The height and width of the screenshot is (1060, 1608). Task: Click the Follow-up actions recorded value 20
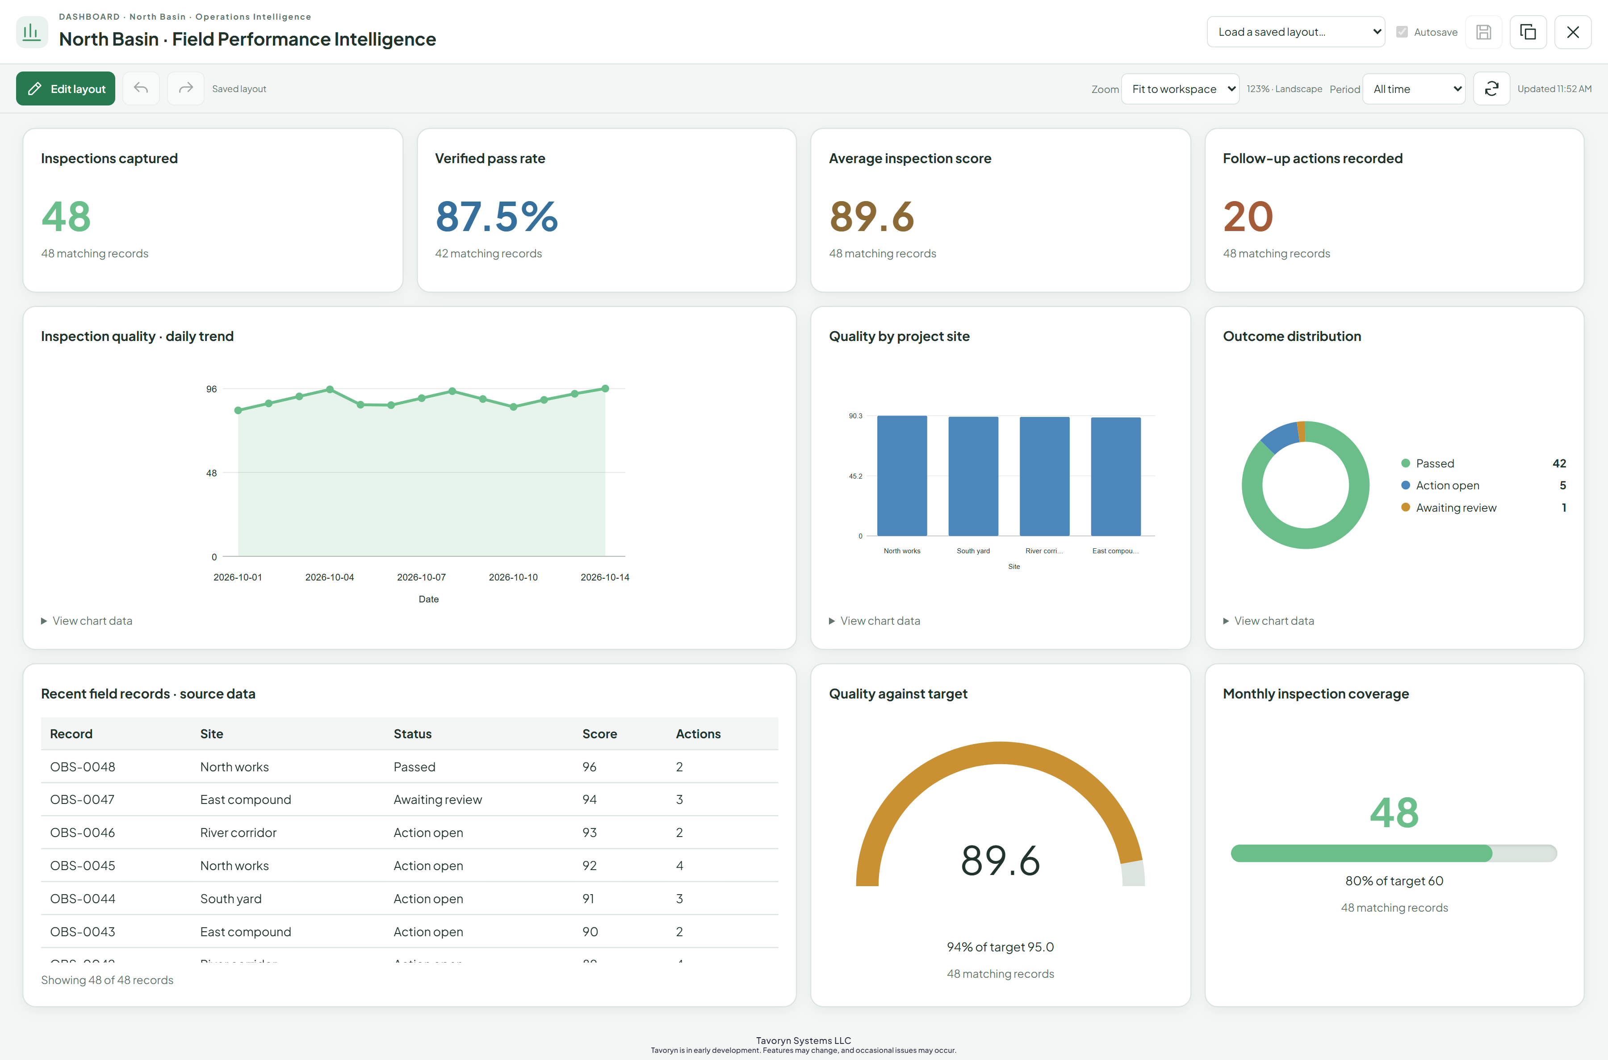point(1248,216)
